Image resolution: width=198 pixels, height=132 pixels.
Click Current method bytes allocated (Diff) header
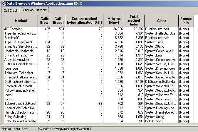click(84, 21)
